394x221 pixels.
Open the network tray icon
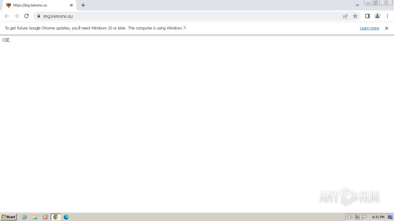coord(357,217)
